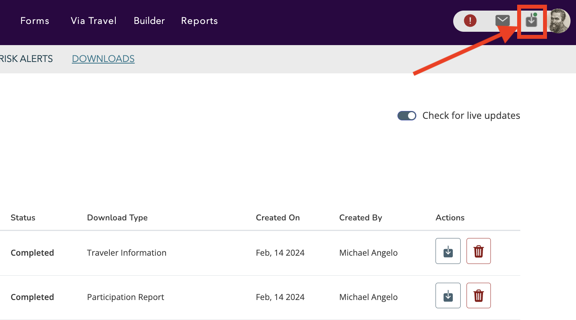Delete the Traveler Information download
The image size is (576, 320).
pos(479,251)
